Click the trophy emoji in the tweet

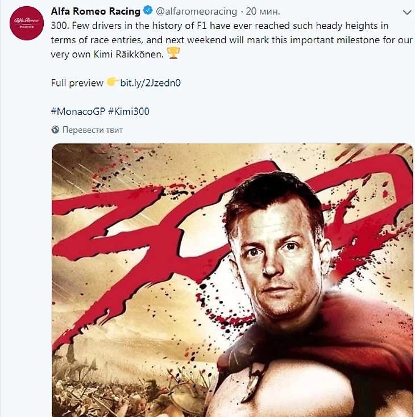(173, 53)
